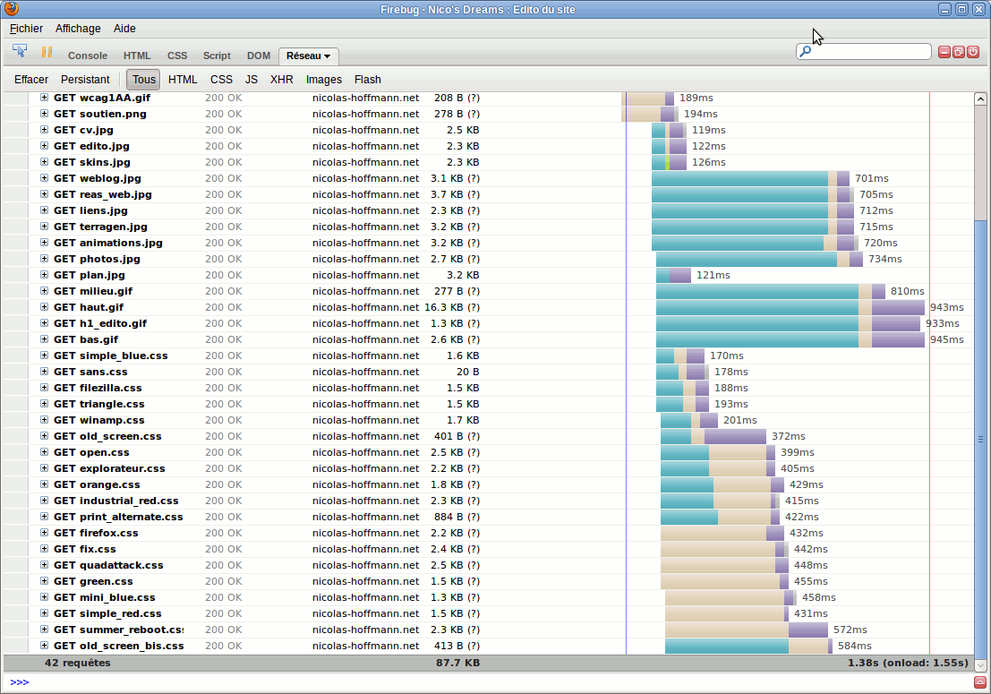This screenshot has width=991, height=694.
Task: Filter requests by Images type
Action: 323,80
